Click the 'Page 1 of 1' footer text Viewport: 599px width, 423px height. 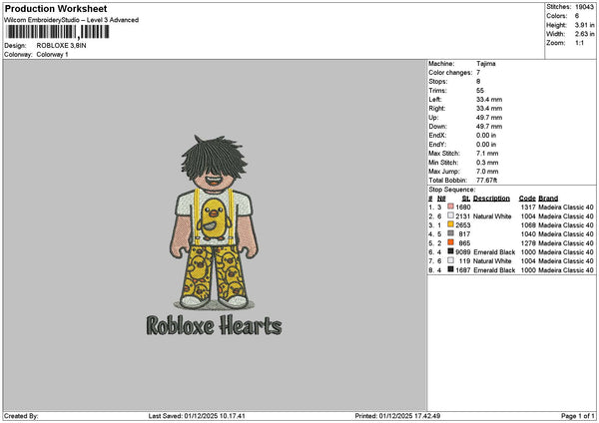tap(578, 416)
